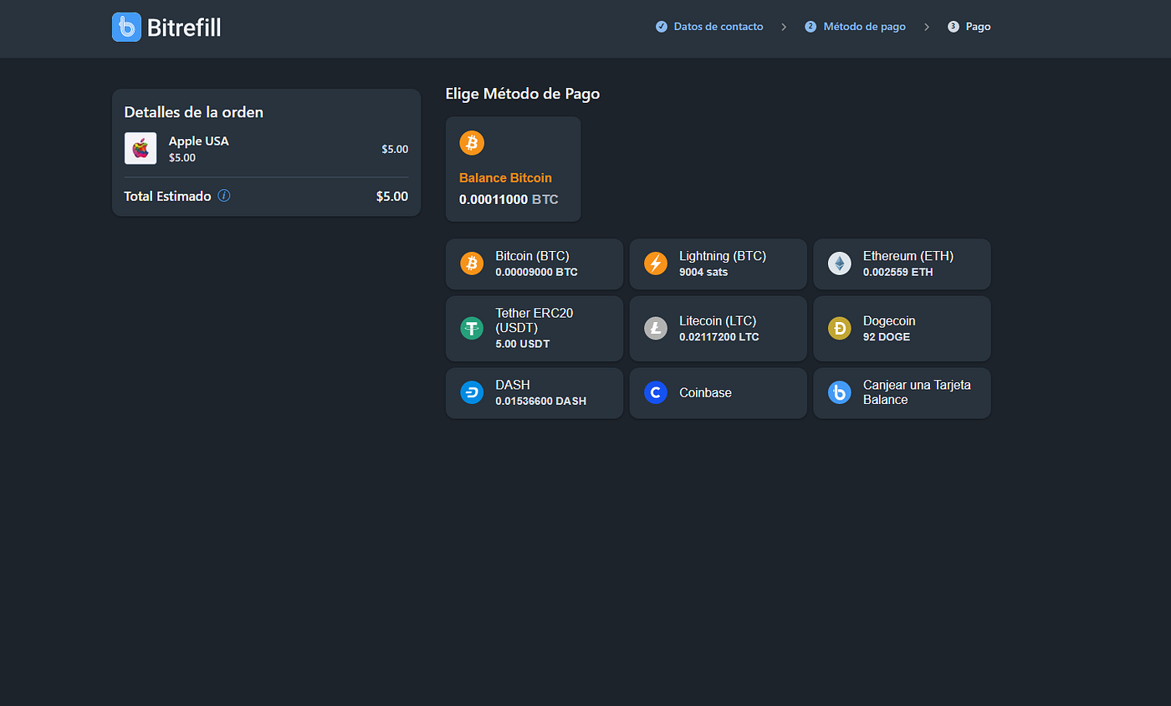Click the Lightning bolt icon
The width and height of the screenshot is (1171, 706).
coord(656,263)
